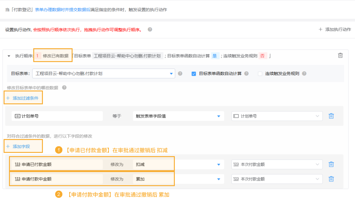The width and height of the screenshot is (355, 202).
Task: Delete the 申请已付款金额 field row
Action: click(331, 164)
